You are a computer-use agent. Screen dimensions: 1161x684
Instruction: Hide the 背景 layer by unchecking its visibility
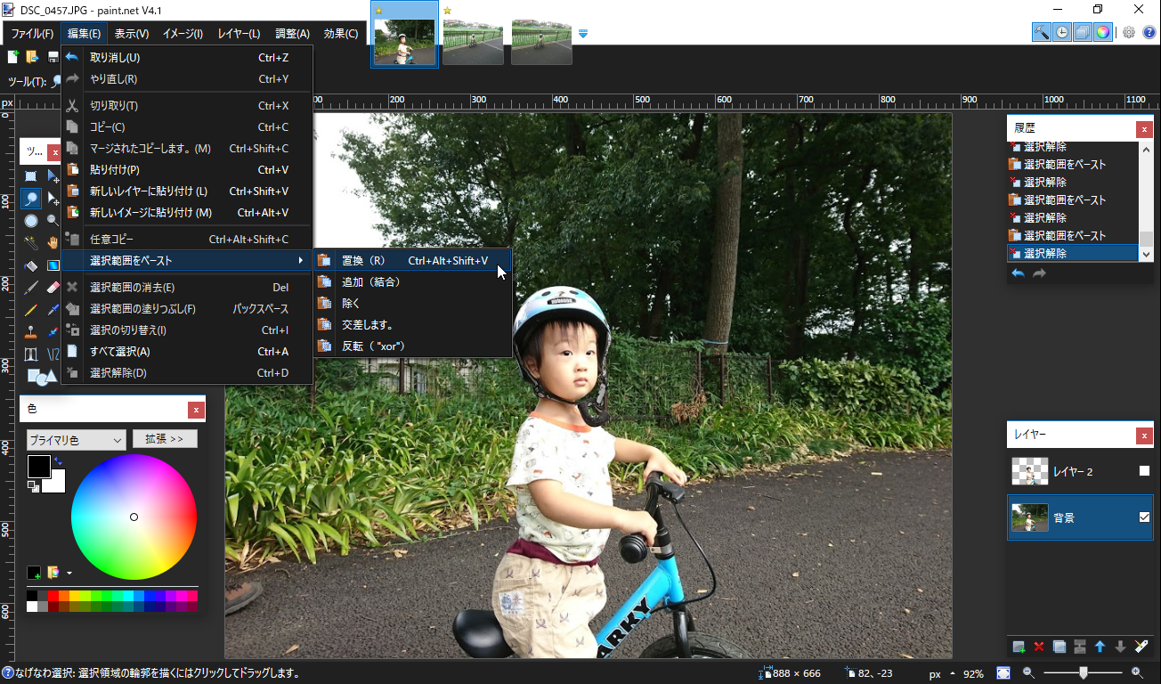(x=1144, y=517)
